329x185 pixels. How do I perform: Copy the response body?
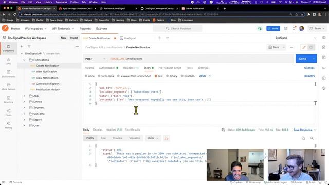(303, 138)
